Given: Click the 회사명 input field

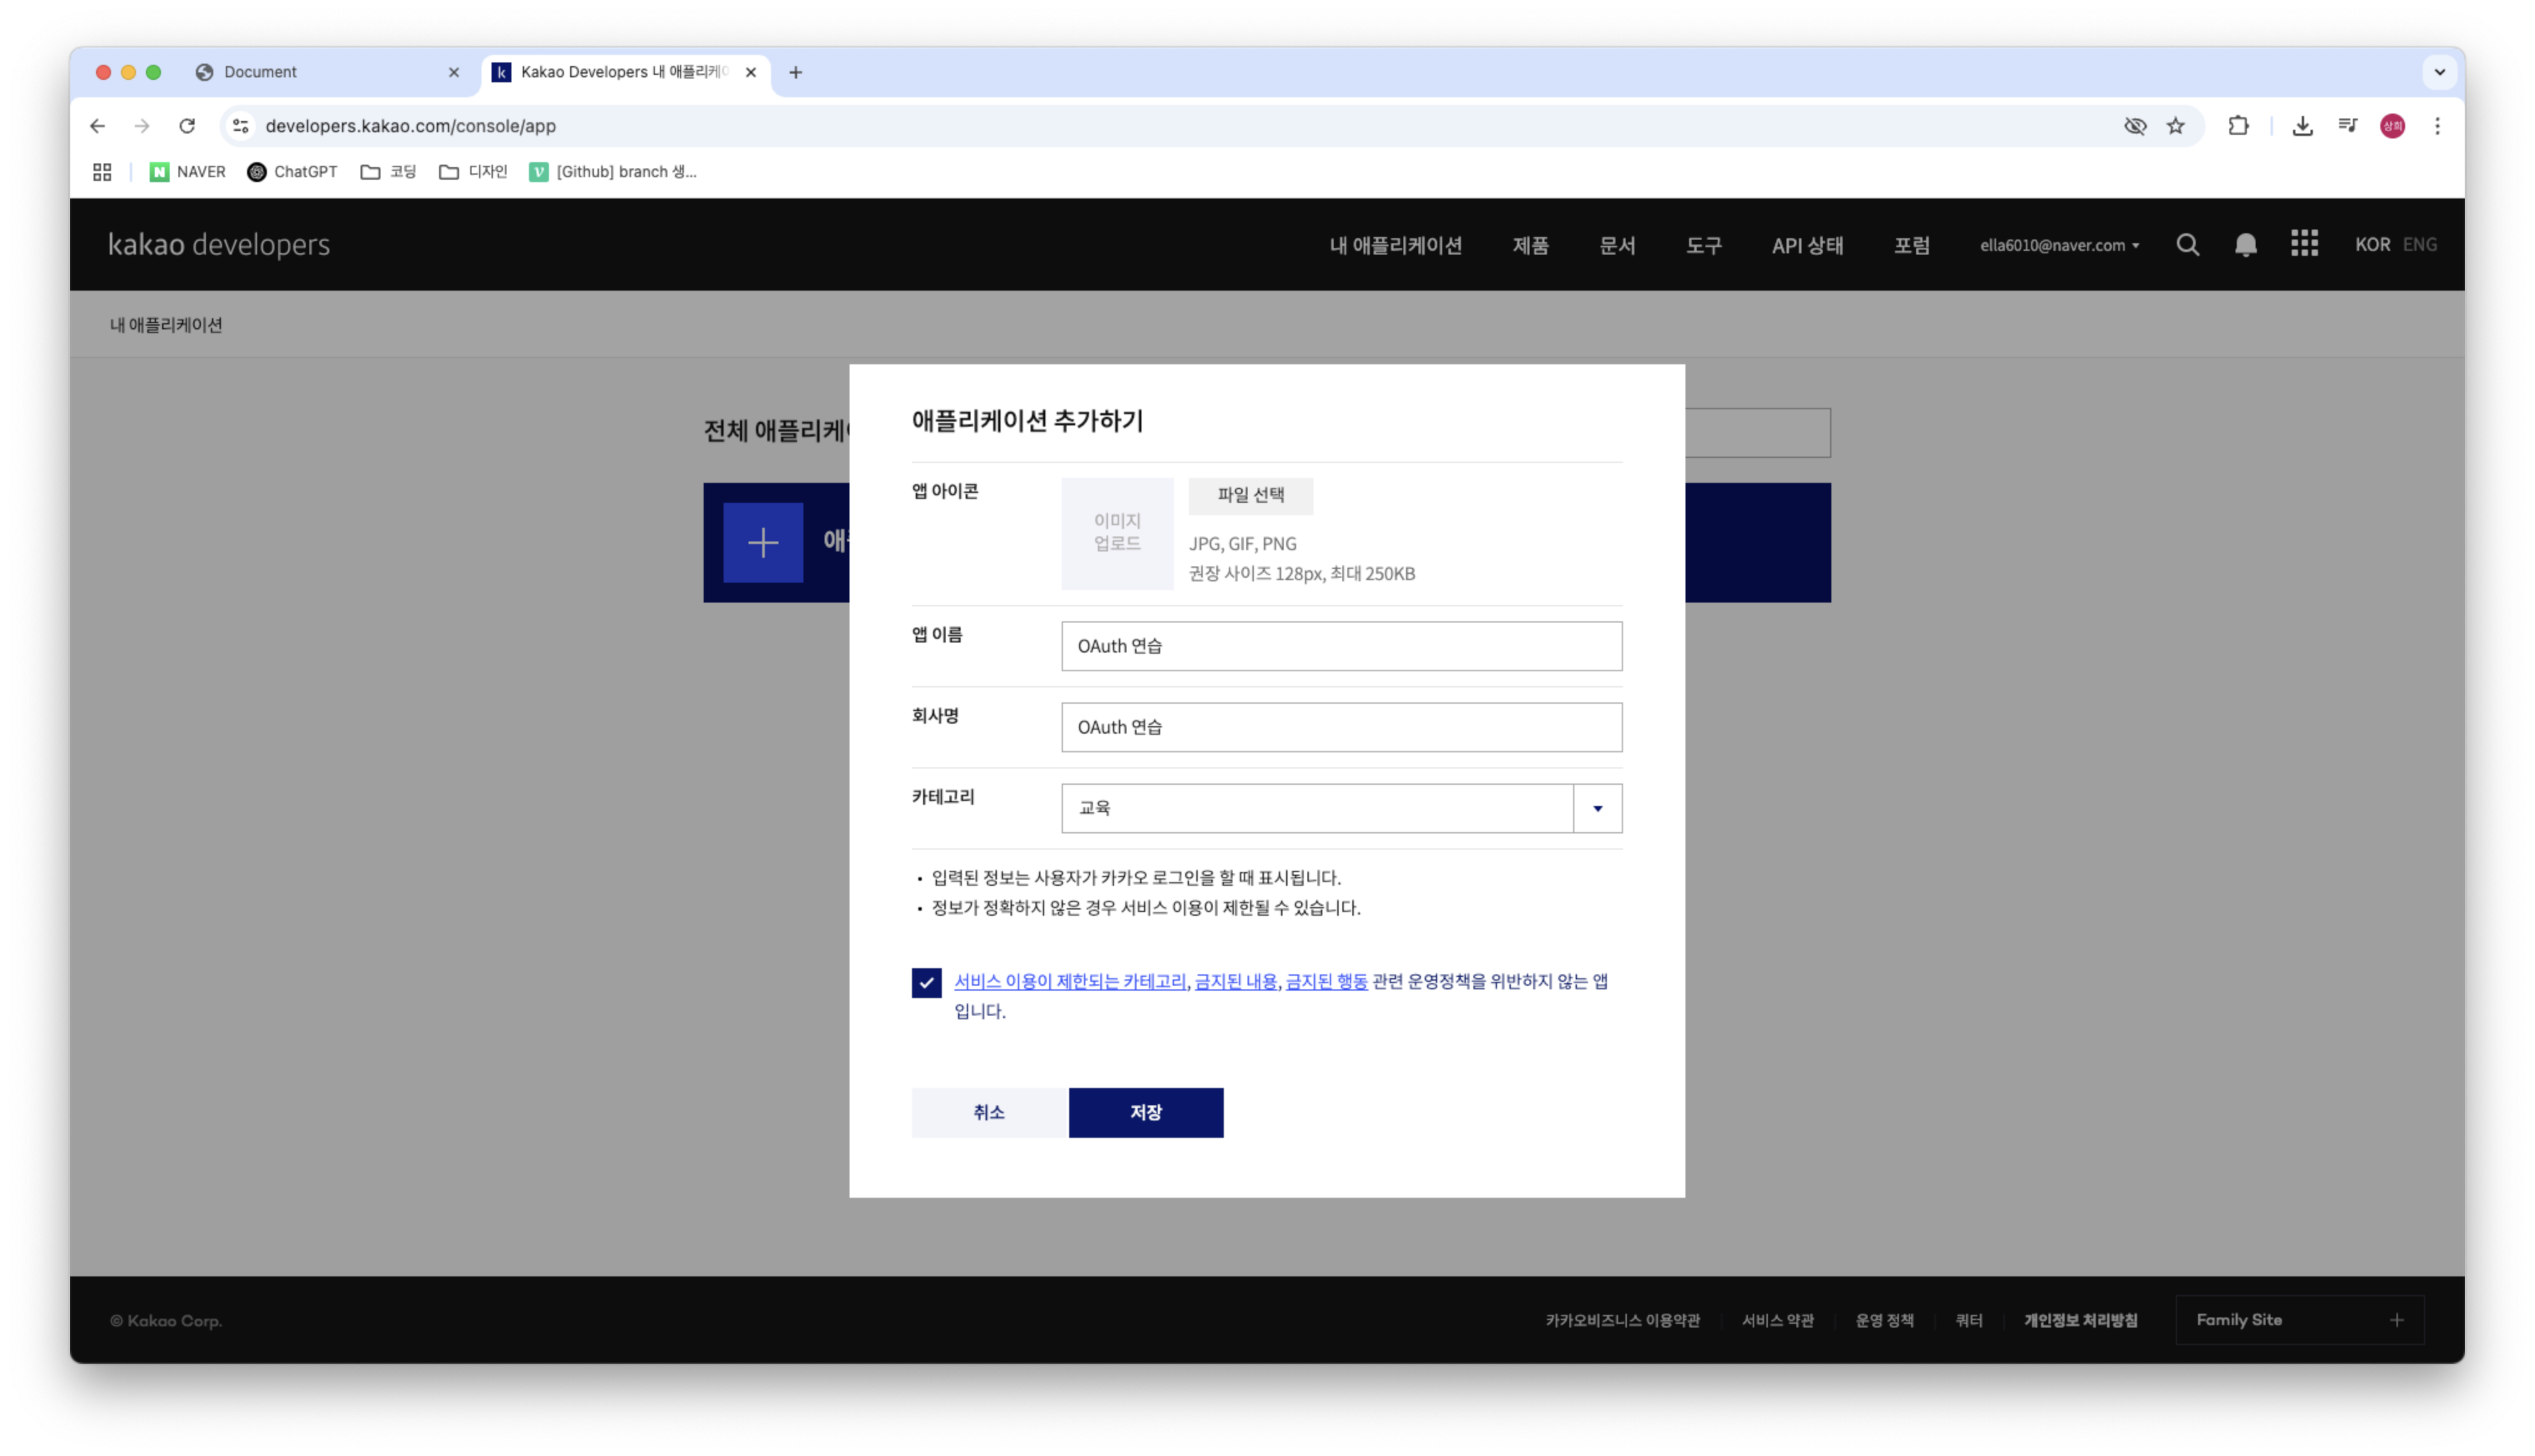Looking at the screenshot, I should (x=1342, y=727).
